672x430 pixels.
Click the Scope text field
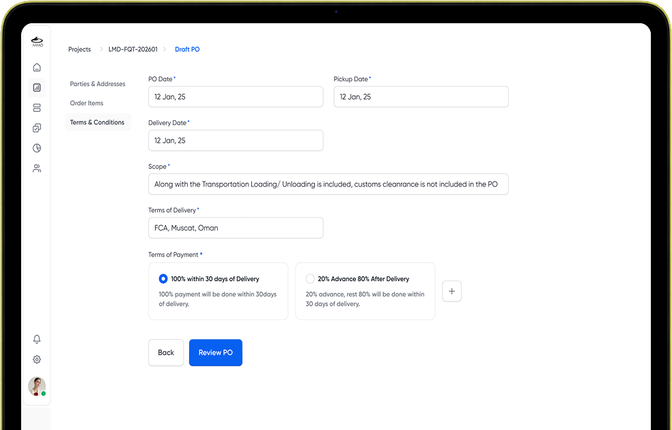328,184
